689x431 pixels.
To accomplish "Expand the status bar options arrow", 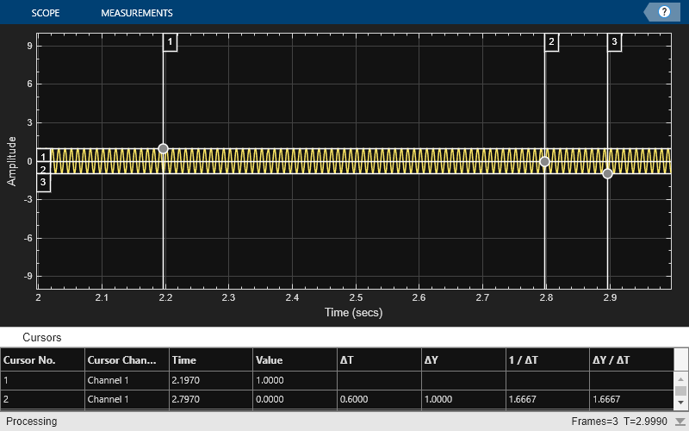I will pos(680,422).
